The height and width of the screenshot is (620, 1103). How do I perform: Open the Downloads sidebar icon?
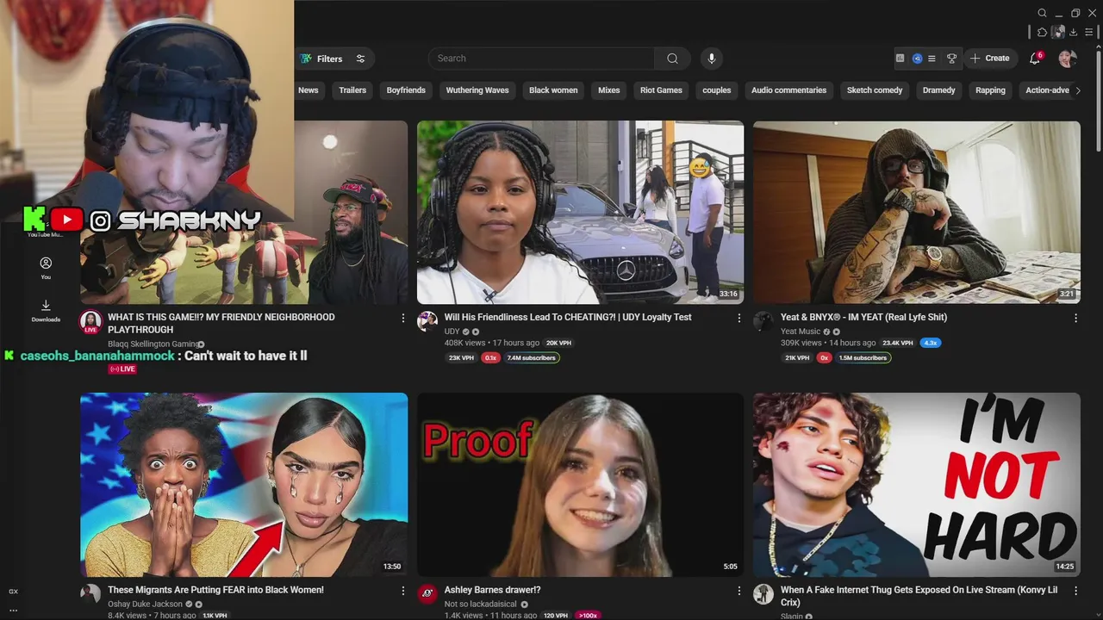46,310
